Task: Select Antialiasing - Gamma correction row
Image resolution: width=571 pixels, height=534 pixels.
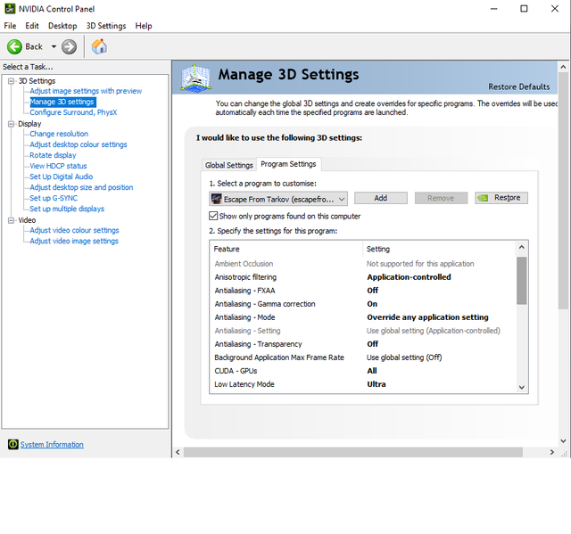Action: coord(362,304)
